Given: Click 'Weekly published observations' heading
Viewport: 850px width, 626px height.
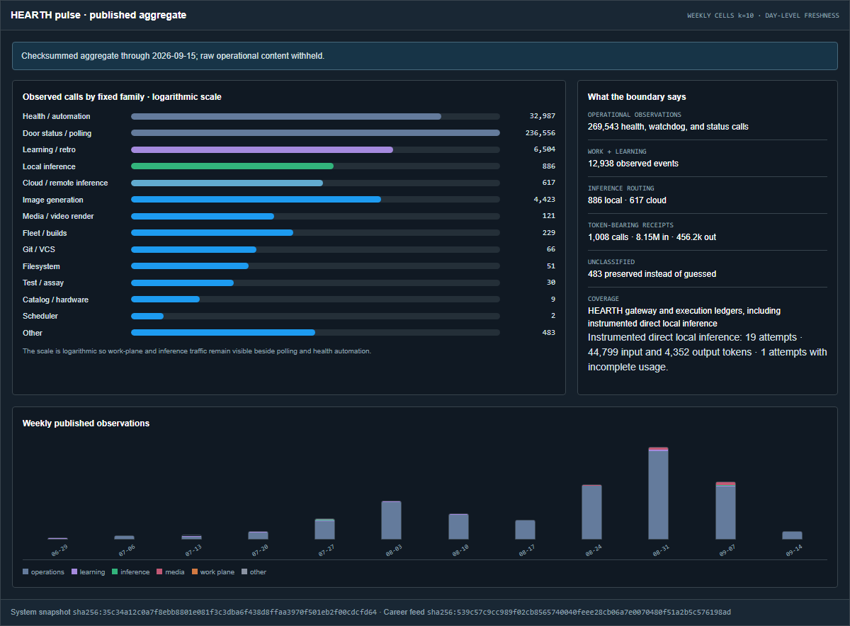Looking at the screenshot, I should coord(86,423).
